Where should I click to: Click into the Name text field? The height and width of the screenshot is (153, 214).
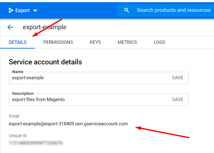[x=87, y=78]
